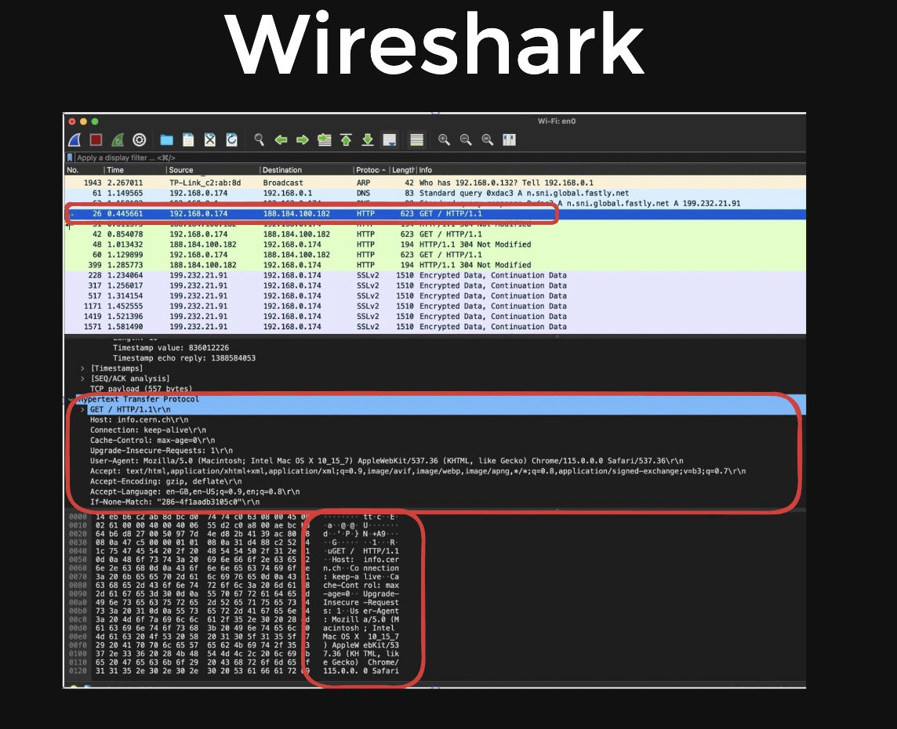The height and width of the screenshot is (729, 897).
Task: Select packet 399 304 Not Modified
Action: 434,265
